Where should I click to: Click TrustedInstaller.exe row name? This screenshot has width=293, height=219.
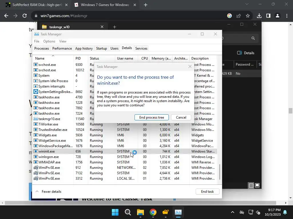coord(53,130)
